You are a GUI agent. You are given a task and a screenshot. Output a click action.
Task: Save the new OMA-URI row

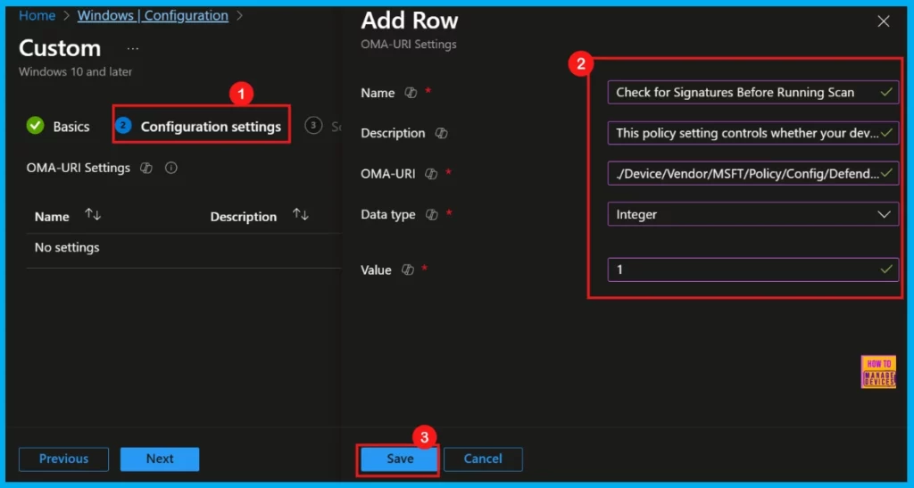coord(399,459)
